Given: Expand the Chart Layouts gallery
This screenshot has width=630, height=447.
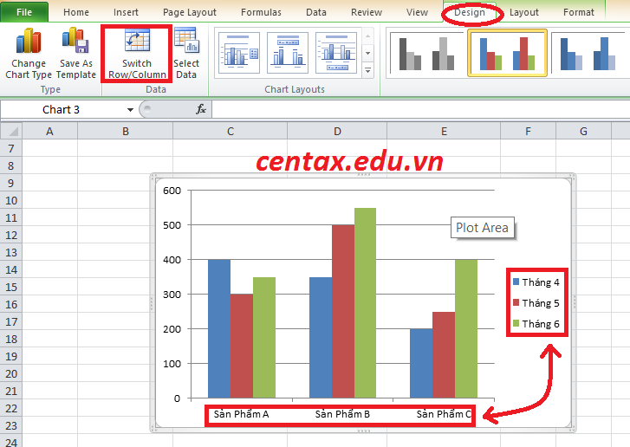Looking at the screenshot, I should [367, 70].
